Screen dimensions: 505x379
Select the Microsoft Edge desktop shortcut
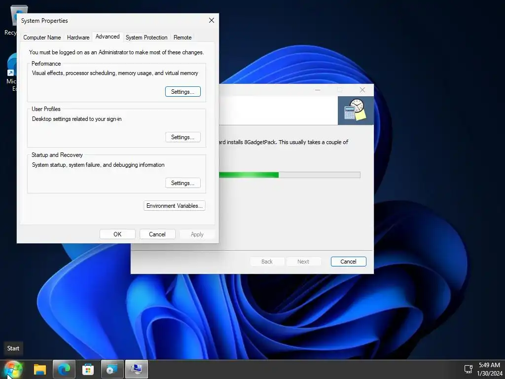click(11, 73)
